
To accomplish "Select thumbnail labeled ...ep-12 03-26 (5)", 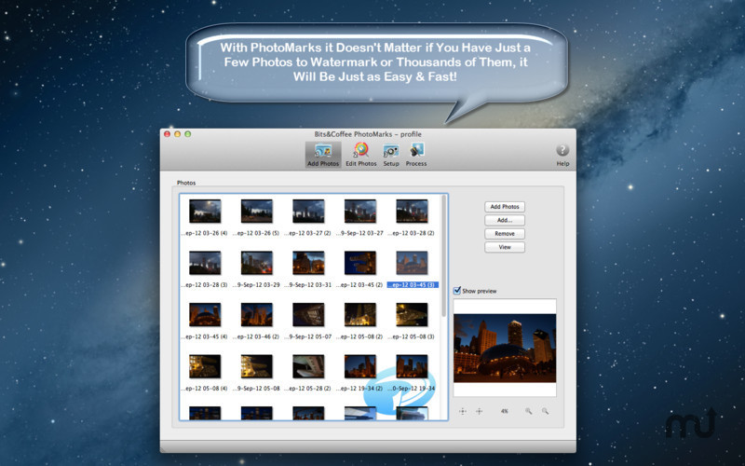I will point(257,212).
